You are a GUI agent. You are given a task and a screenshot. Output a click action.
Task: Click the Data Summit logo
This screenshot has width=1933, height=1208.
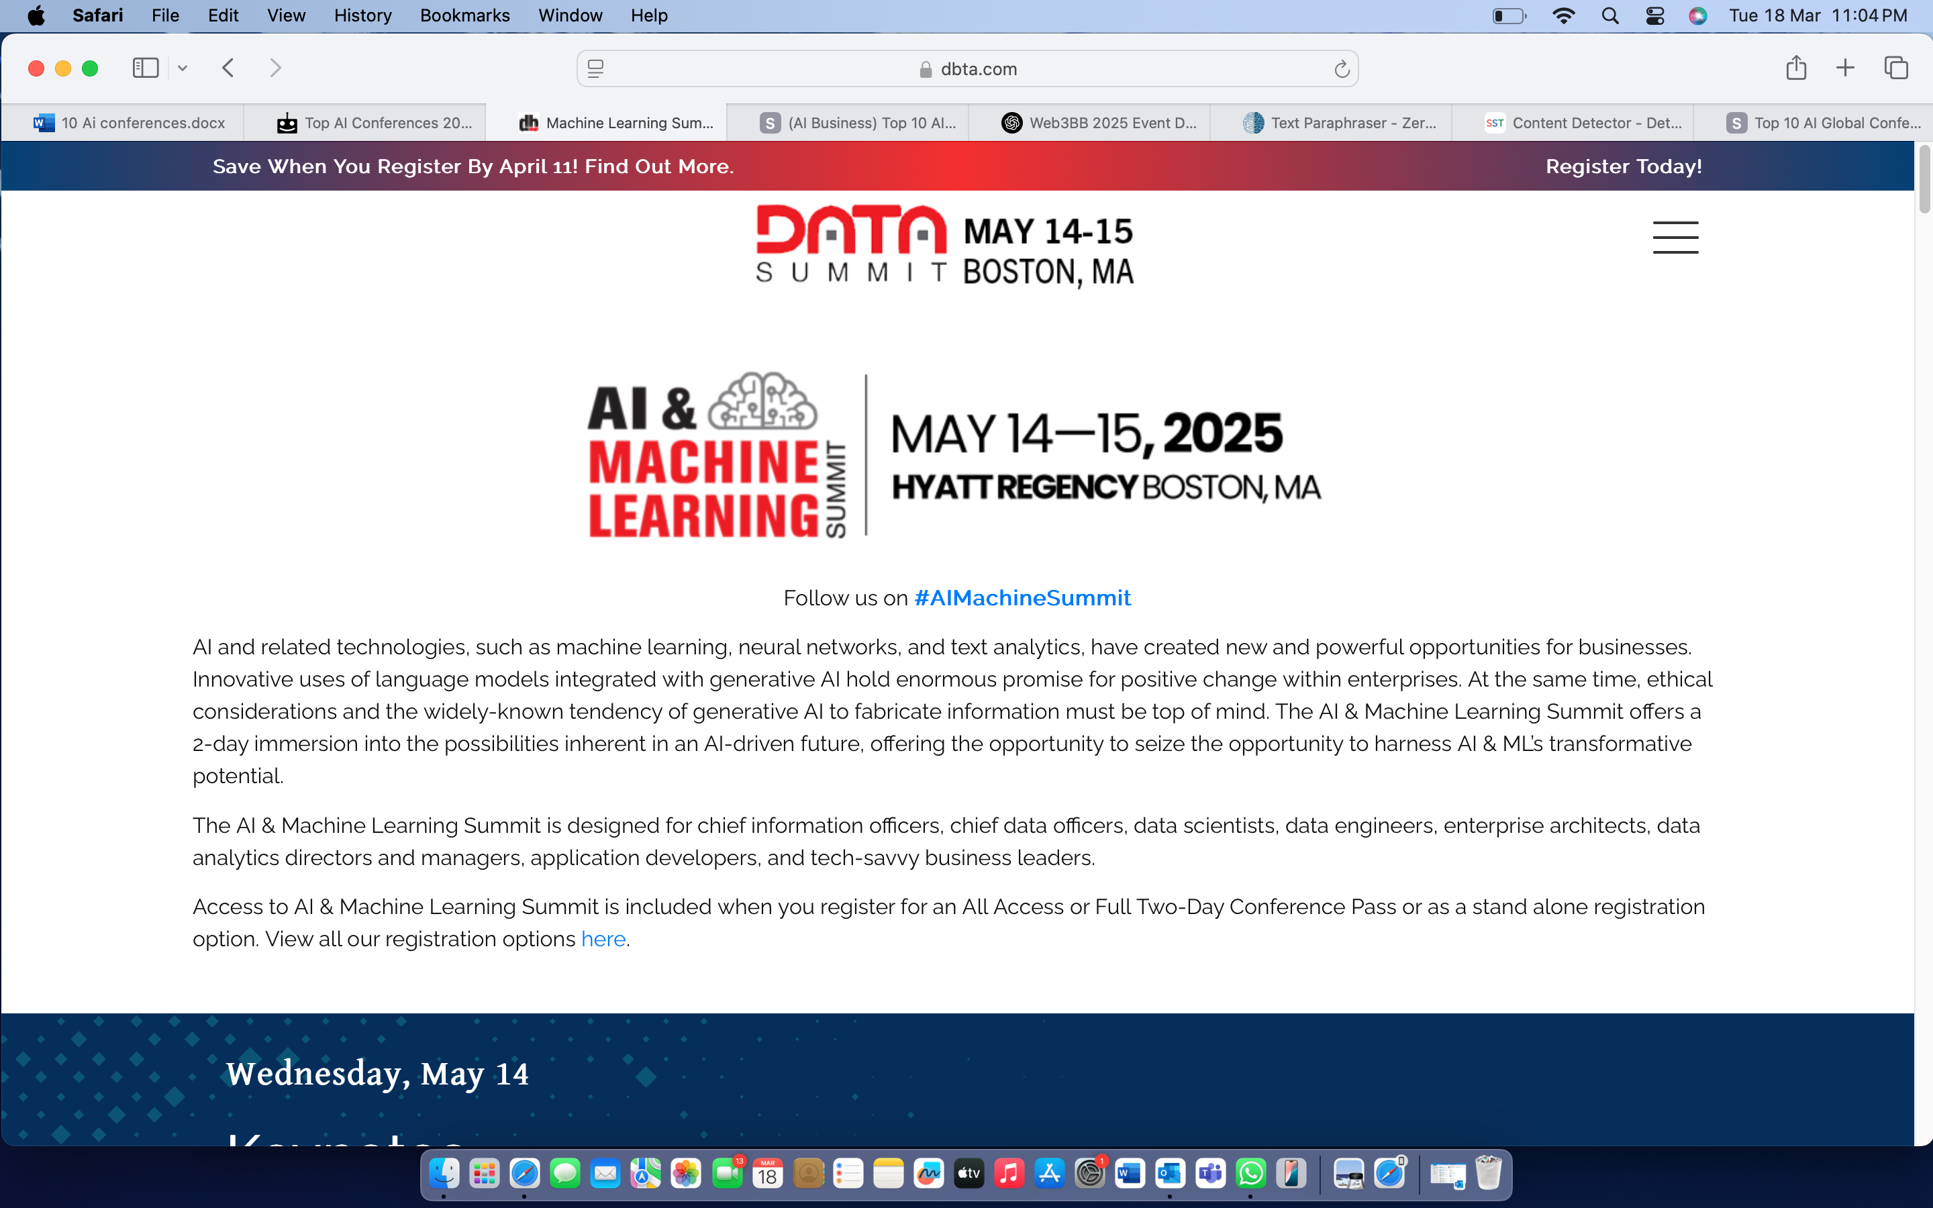coord(945,245)
